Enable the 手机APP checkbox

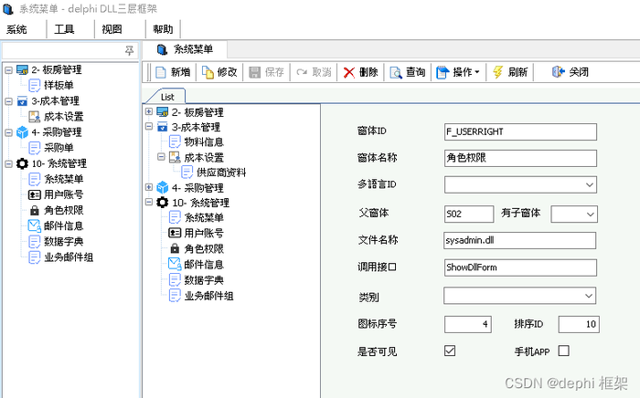(563, 351)
